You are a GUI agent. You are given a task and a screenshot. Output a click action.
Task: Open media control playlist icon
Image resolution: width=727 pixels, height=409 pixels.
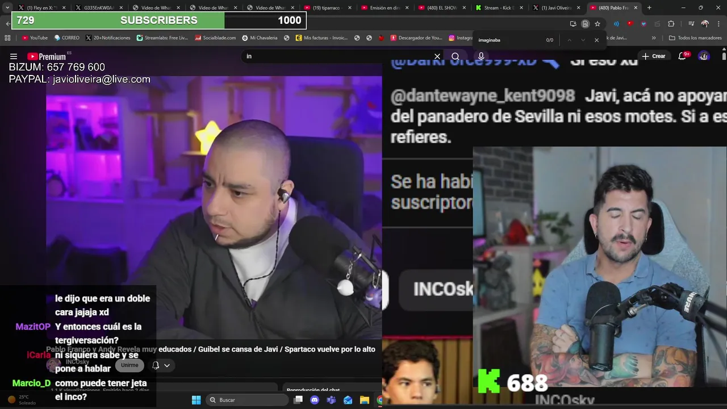(x=691, y=24)
